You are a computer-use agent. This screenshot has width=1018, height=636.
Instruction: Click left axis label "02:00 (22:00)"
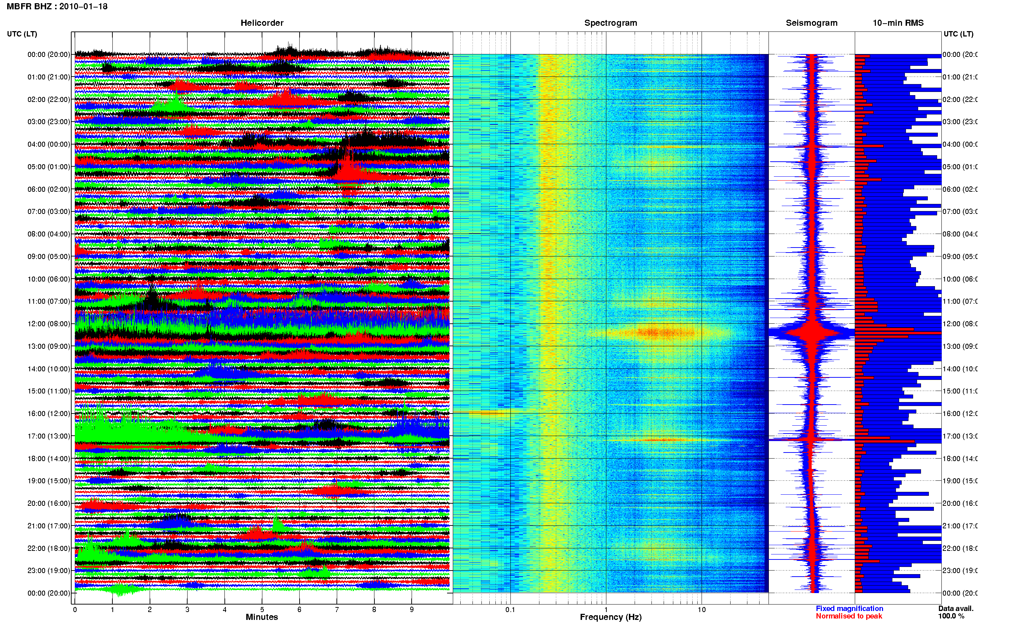pyautogui.click(x=49, y=99)
